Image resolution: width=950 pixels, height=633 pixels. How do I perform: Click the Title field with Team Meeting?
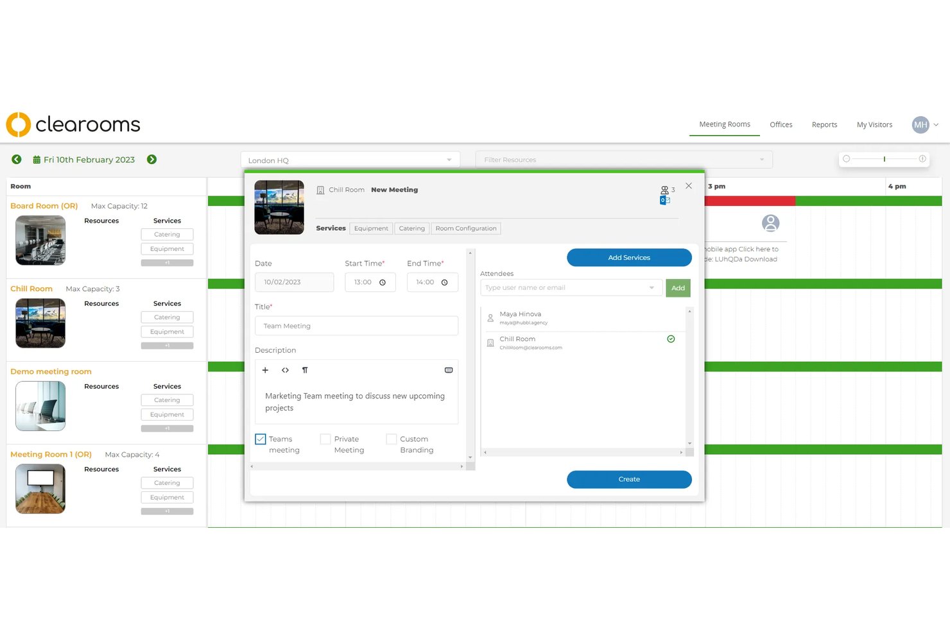356,326
